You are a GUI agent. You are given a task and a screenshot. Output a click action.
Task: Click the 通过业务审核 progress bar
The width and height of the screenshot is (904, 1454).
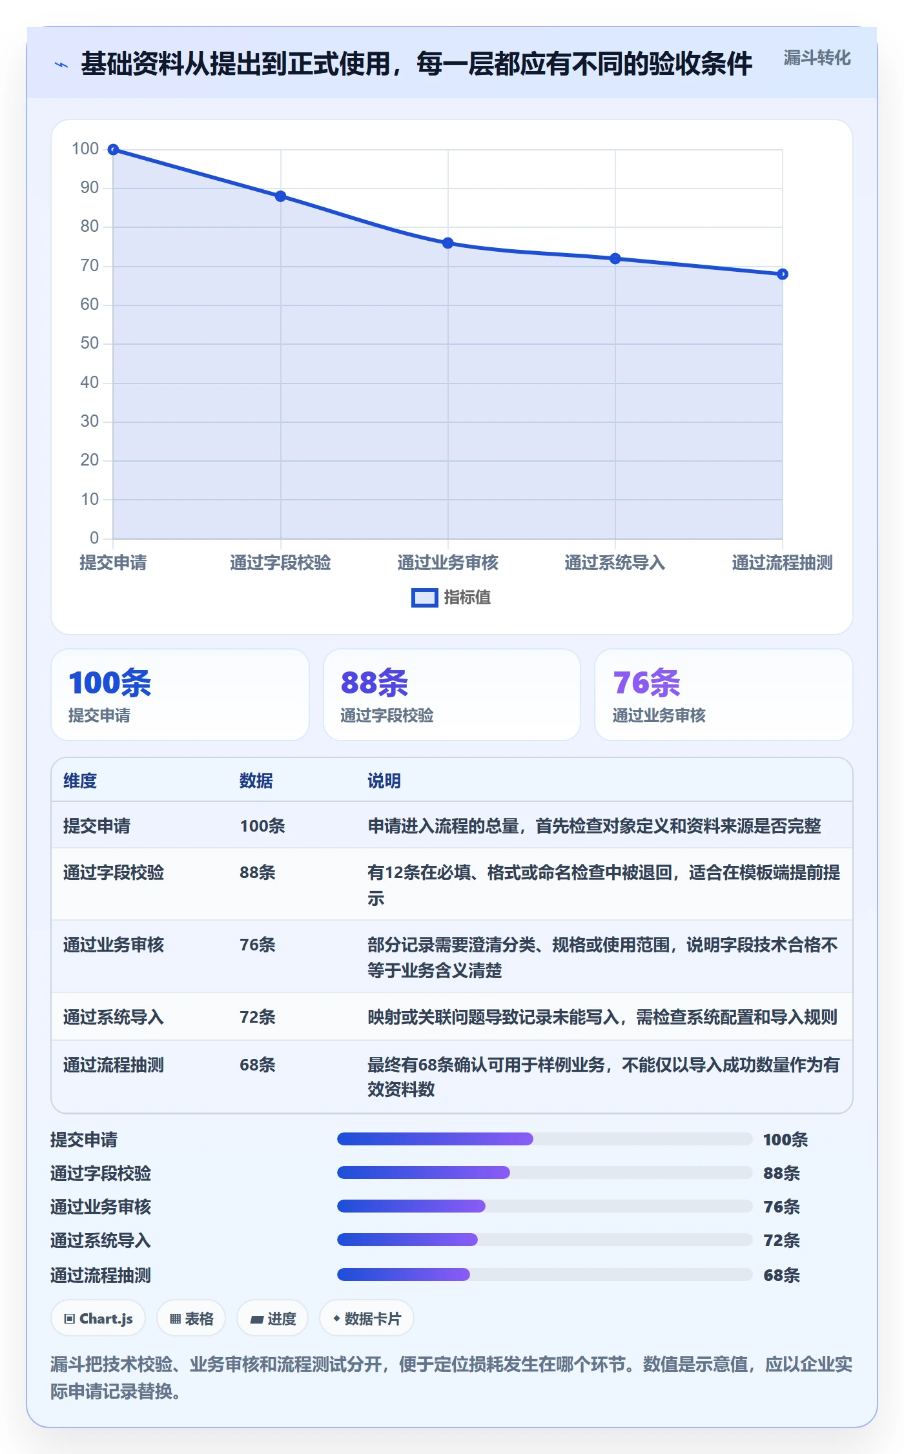coord(545,1206)
